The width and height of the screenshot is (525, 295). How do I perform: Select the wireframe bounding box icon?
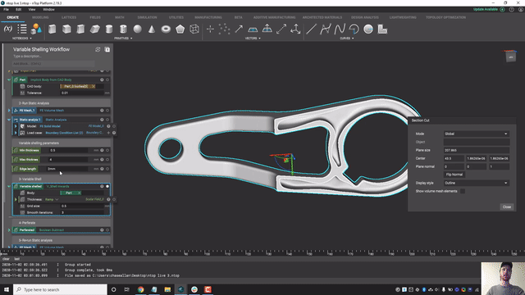pos(194,29)
